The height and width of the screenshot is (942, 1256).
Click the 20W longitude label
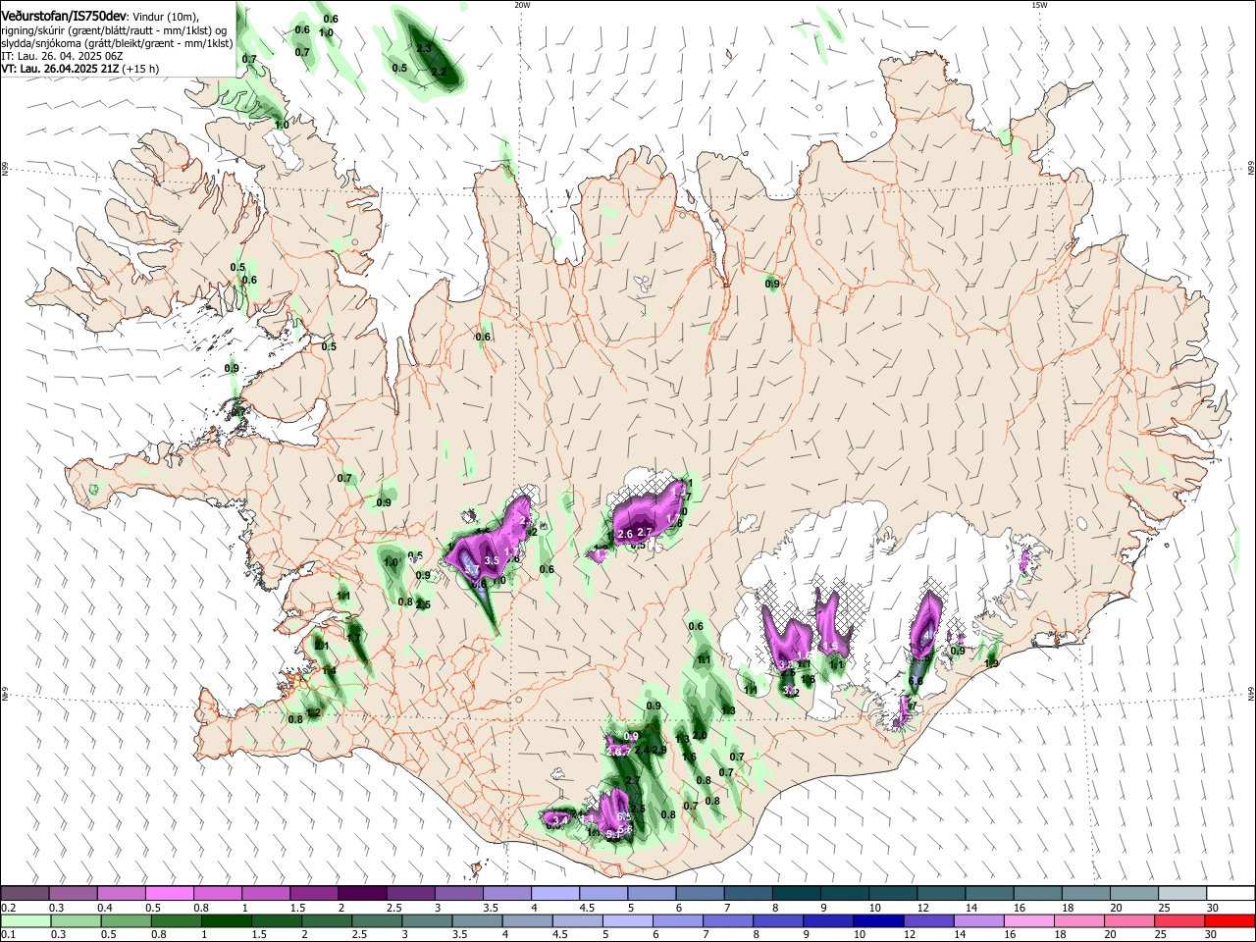click(x=522, y=5)
